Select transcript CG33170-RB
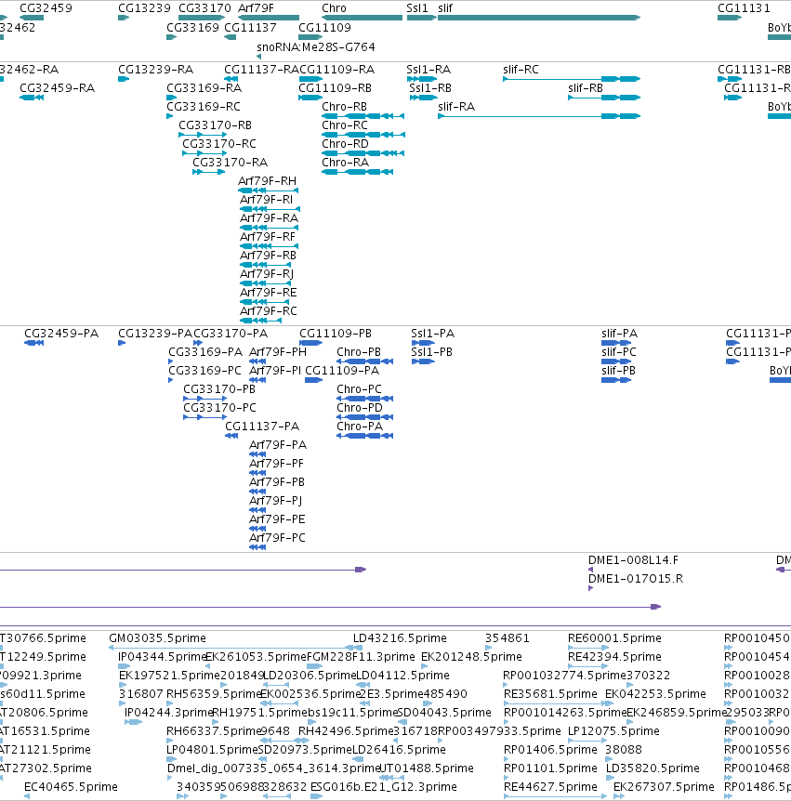Screen dimensions: 791x801 [215, 125]
